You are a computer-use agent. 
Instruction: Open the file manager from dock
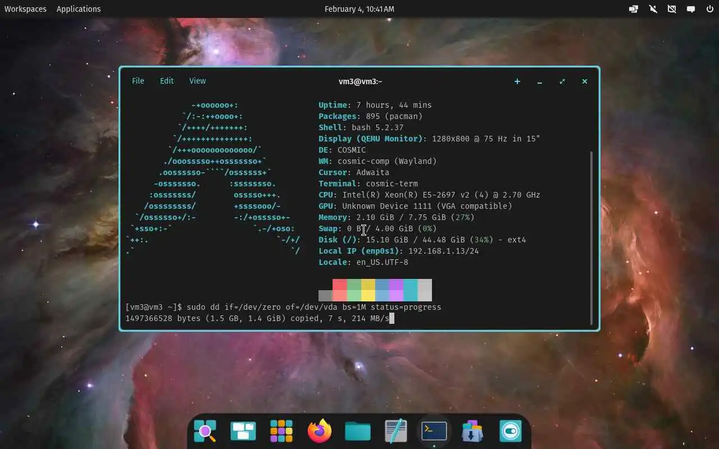(x=358, y=431)
